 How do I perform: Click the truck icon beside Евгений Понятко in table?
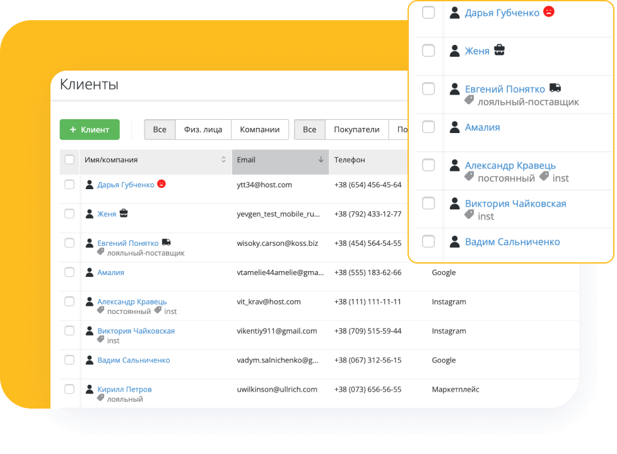point(167,243)
